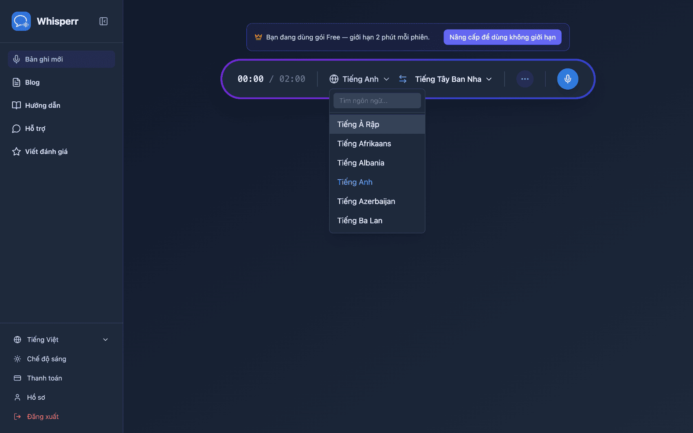The height and width of the screenshot is (433, 693).
Task: Click the Whisperr logo icon
Action: tap(21, 21)
